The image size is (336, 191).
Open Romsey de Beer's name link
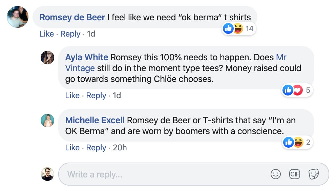pos(72,17)
